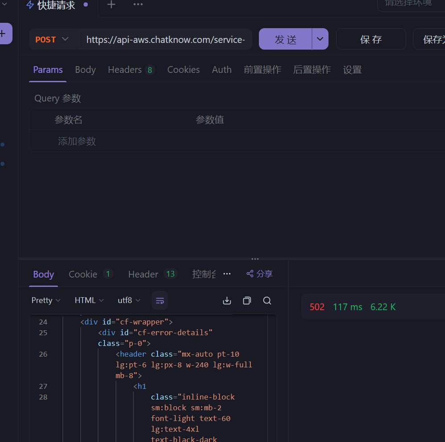
Task: Open the utf8 encoding dropdown
Action: pos(129,300)
